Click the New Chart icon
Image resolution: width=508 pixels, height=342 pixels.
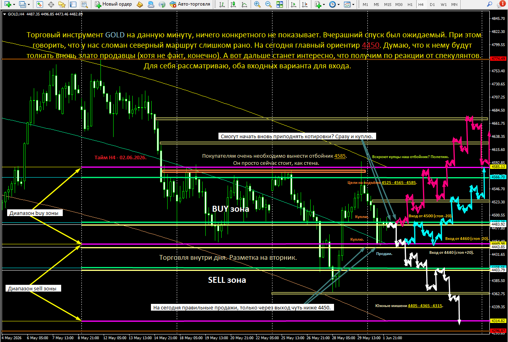coord(7,4)
